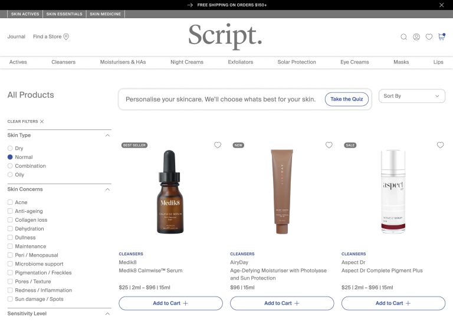The image size is (453, 323).
Task: Switch to the Skin Actives tab
Action: pyautogui.click(x=25, y=14)
